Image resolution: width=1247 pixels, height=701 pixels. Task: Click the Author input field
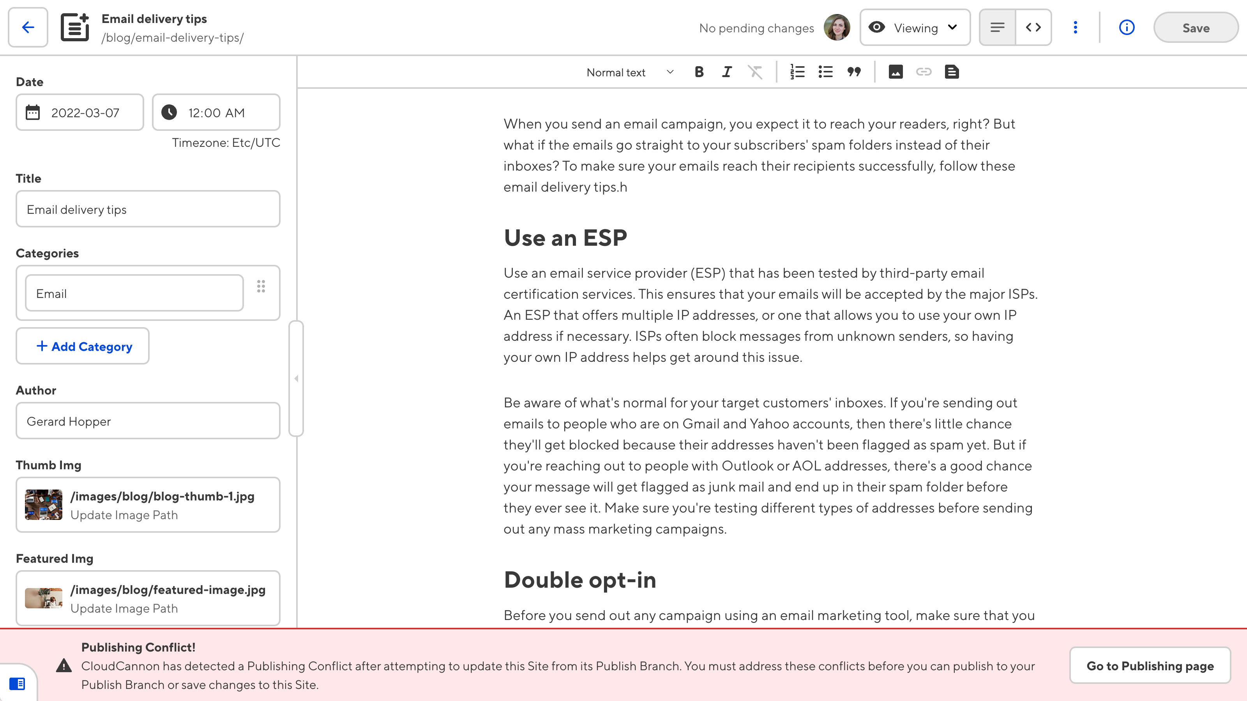[x=148, y=421]
